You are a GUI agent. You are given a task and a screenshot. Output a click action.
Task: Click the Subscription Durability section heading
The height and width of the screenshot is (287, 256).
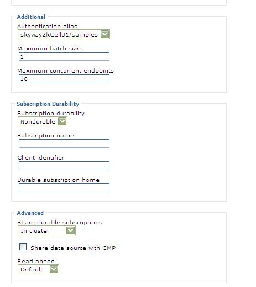[48, 104]
